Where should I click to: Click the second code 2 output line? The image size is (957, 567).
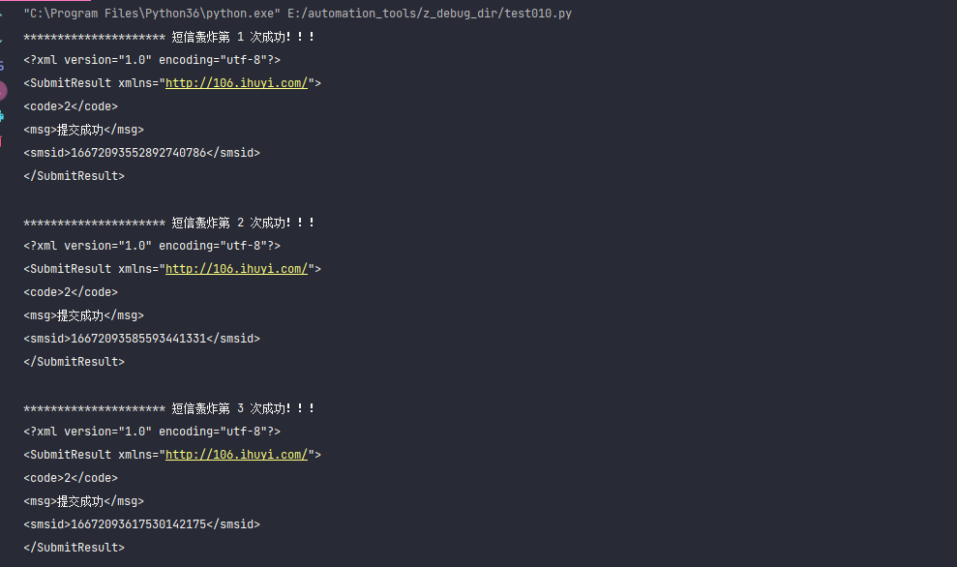point(71,292)
